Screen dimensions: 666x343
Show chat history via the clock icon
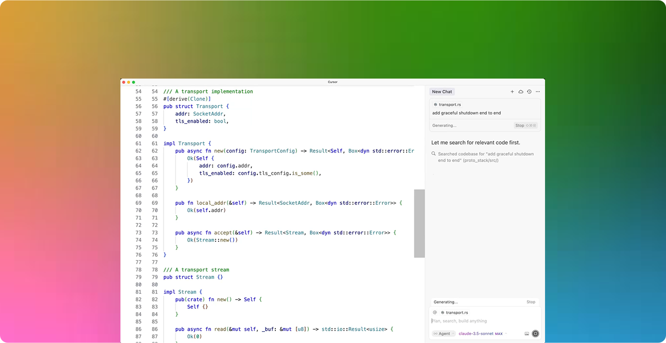click(529, 92)
